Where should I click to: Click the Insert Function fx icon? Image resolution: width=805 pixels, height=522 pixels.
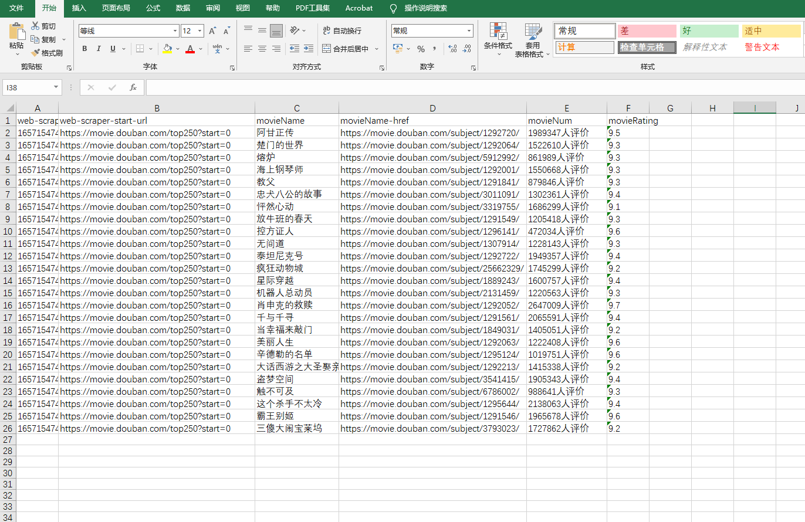coord(133,87)
